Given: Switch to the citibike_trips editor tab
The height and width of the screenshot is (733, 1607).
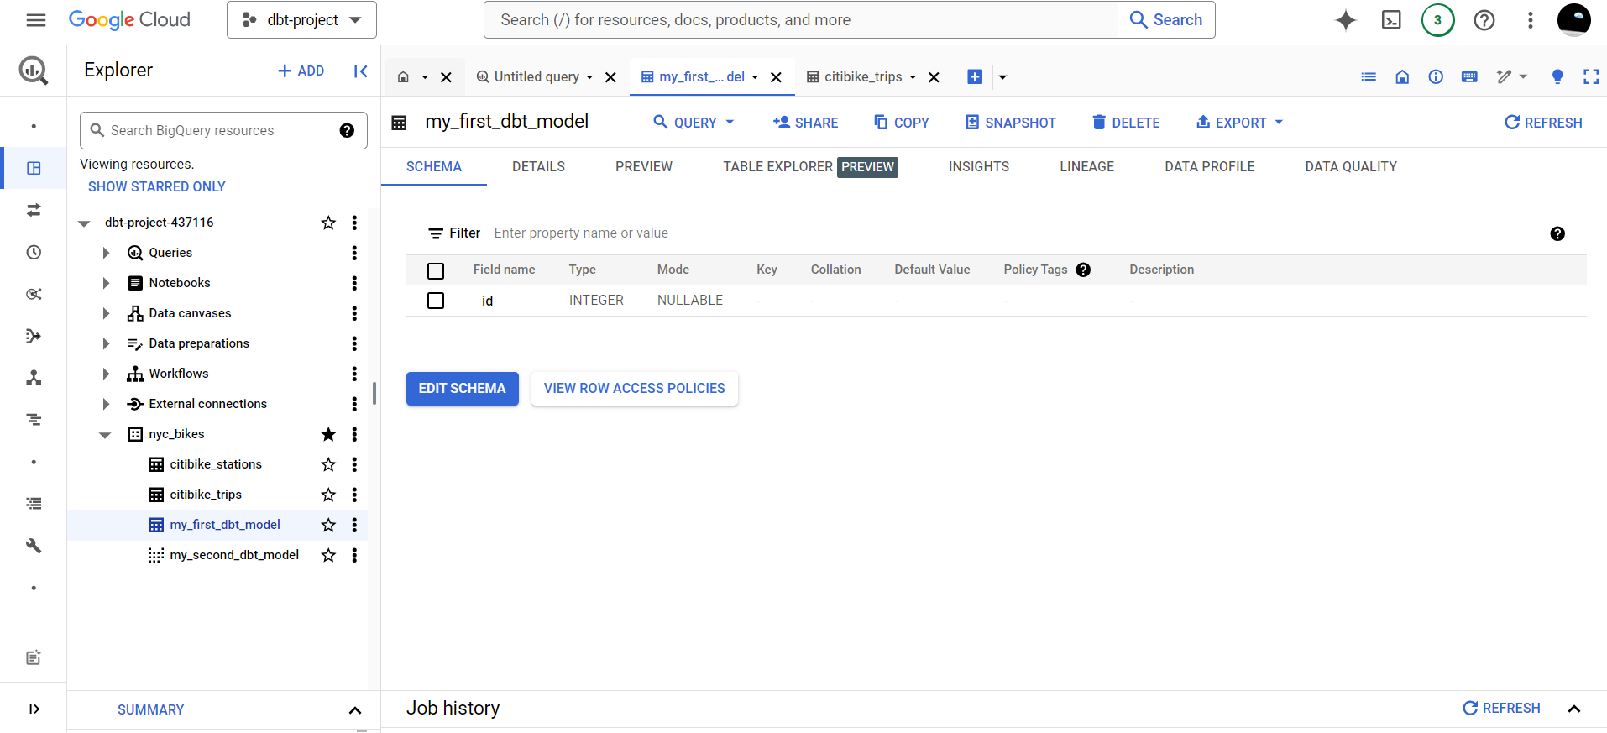Looking at the screenshot, I should point(863,77).
